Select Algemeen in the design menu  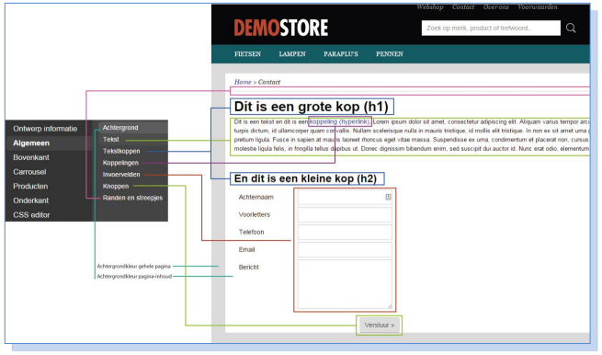(31, 143)
